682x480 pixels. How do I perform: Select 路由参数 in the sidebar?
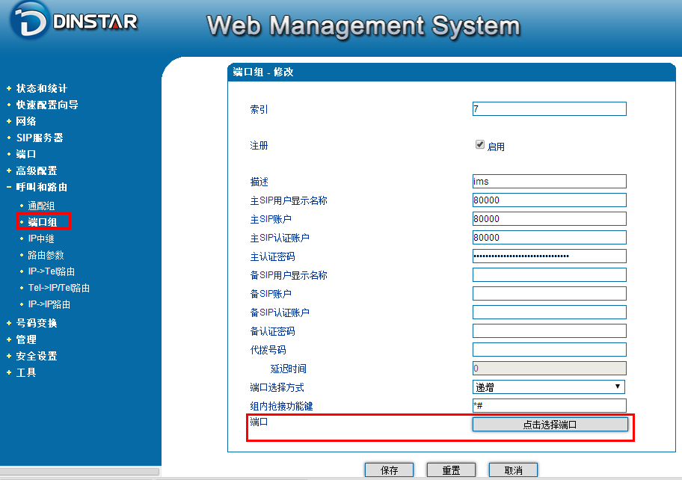tap(46, 255)
